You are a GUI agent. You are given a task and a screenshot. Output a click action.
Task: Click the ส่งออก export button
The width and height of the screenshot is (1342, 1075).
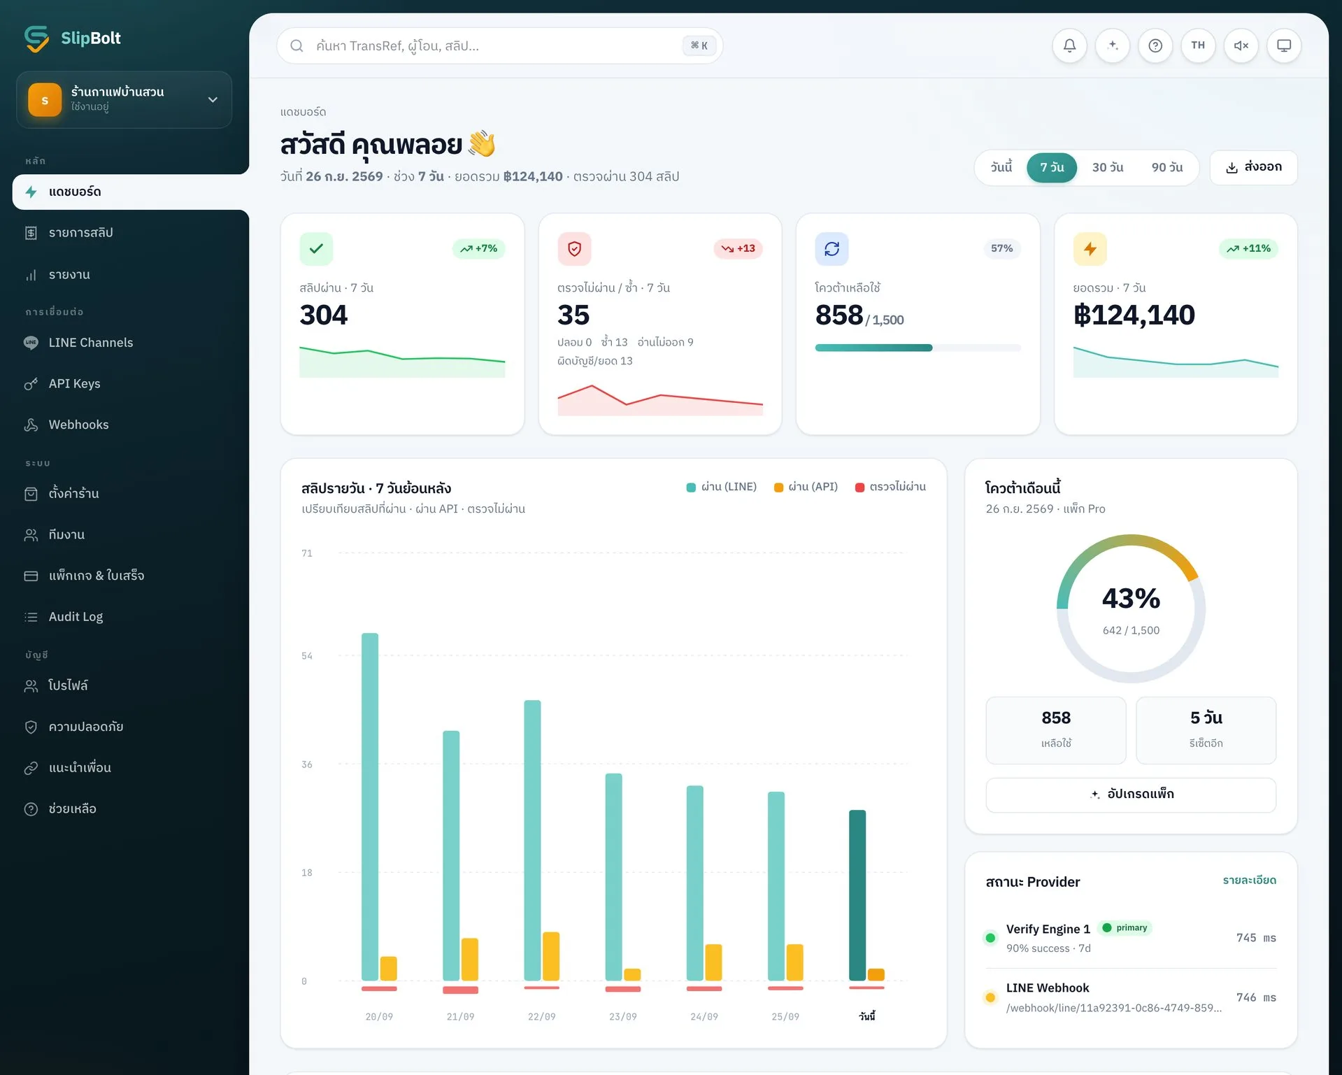[x=1253, y=168]
